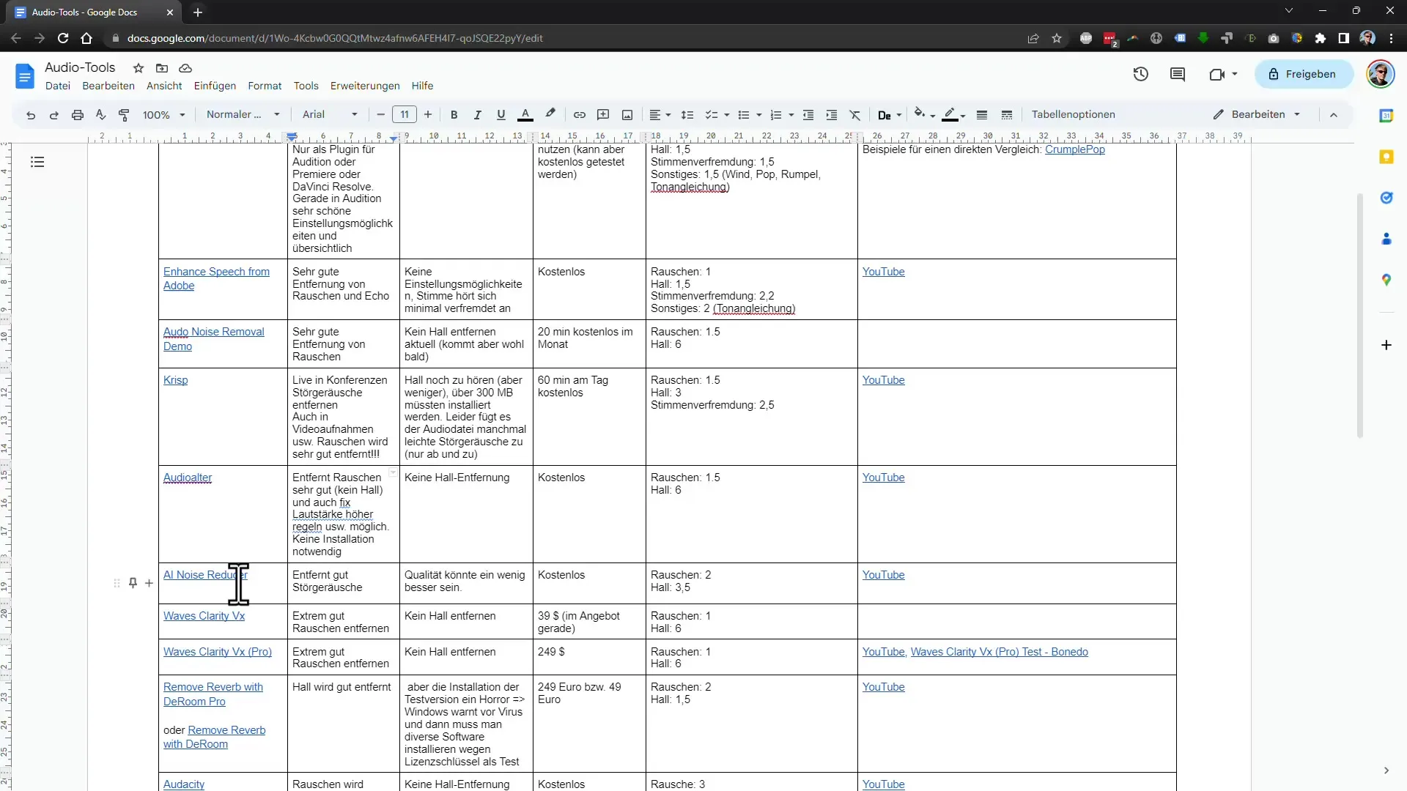Screen dimensions: 1407x791
Task: Click the text color icon
Action: click(525, 114)
